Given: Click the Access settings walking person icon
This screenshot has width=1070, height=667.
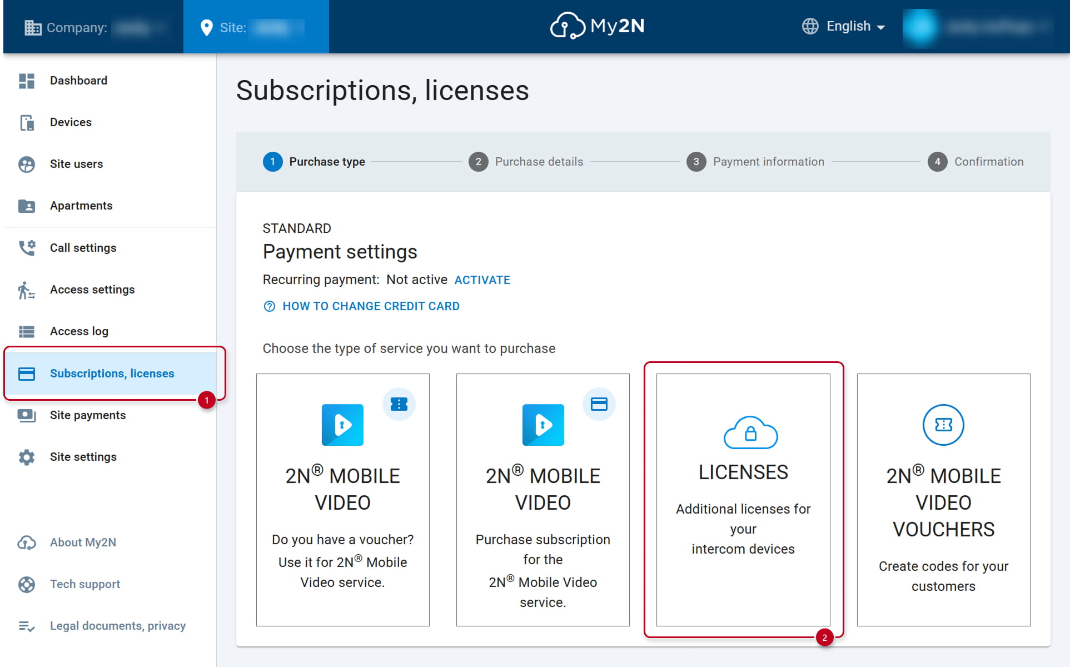Looking at the screenshot, I should (x=27, y=290).
